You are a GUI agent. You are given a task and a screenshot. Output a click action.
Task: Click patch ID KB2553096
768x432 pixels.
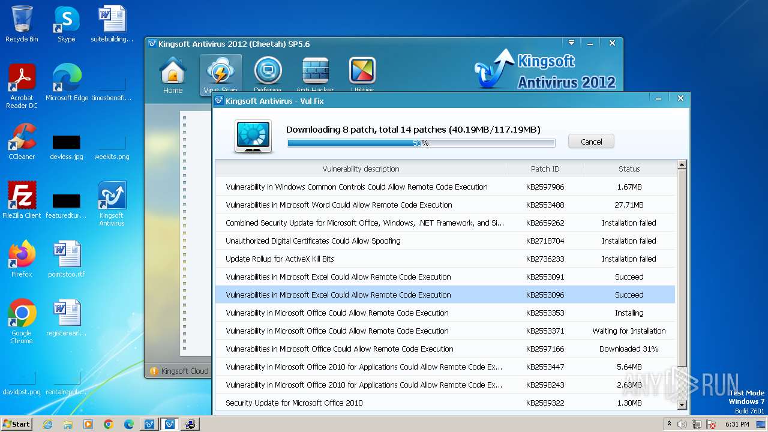pyautogui.click(x=545, y=295)
